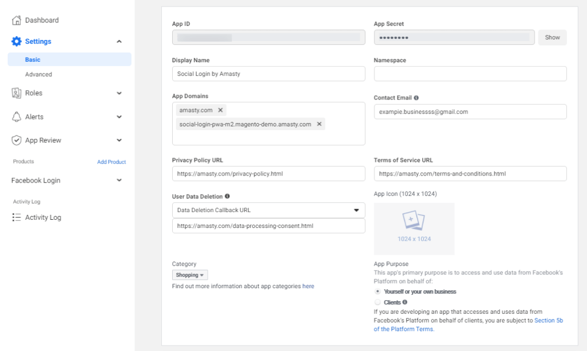
Task: Select the Basic settings item
Action: (x=69, y=60)
